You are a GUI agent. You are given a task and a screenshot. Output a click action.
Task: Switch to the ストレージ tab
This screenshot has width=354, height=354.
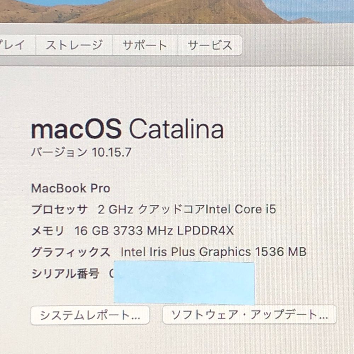[x=74, y=45]
